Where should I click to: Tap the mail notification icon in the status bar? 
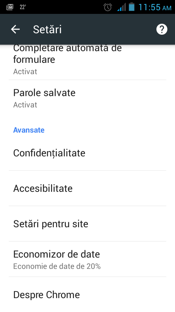[10, 7]
